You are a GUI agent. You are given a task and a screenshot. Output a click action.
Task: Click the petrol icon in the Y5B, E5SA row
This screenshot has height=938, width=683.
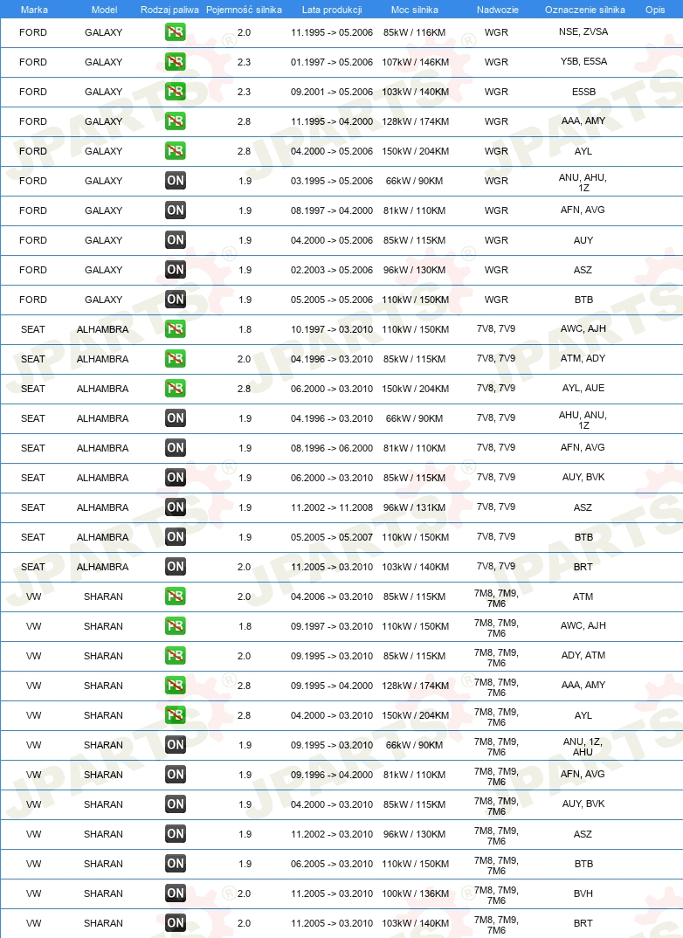click(x=176, y=62)
